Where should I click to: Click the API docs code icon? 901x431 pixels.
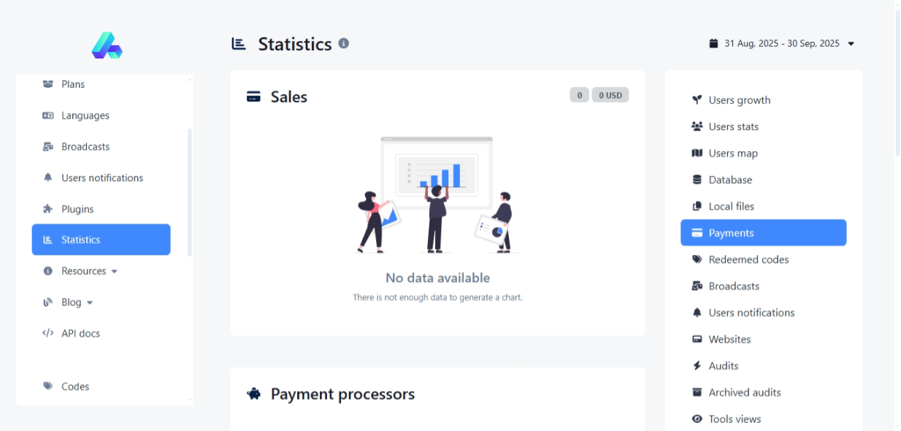[x=48, y=333]
